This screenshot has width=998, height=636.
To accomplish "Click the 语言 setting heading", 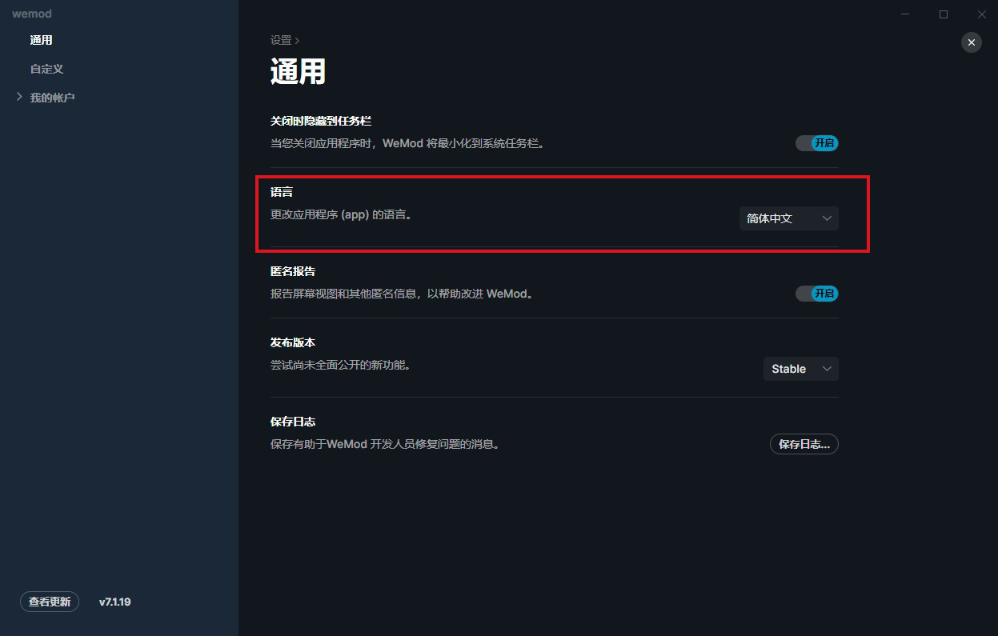I will (282, 192).
